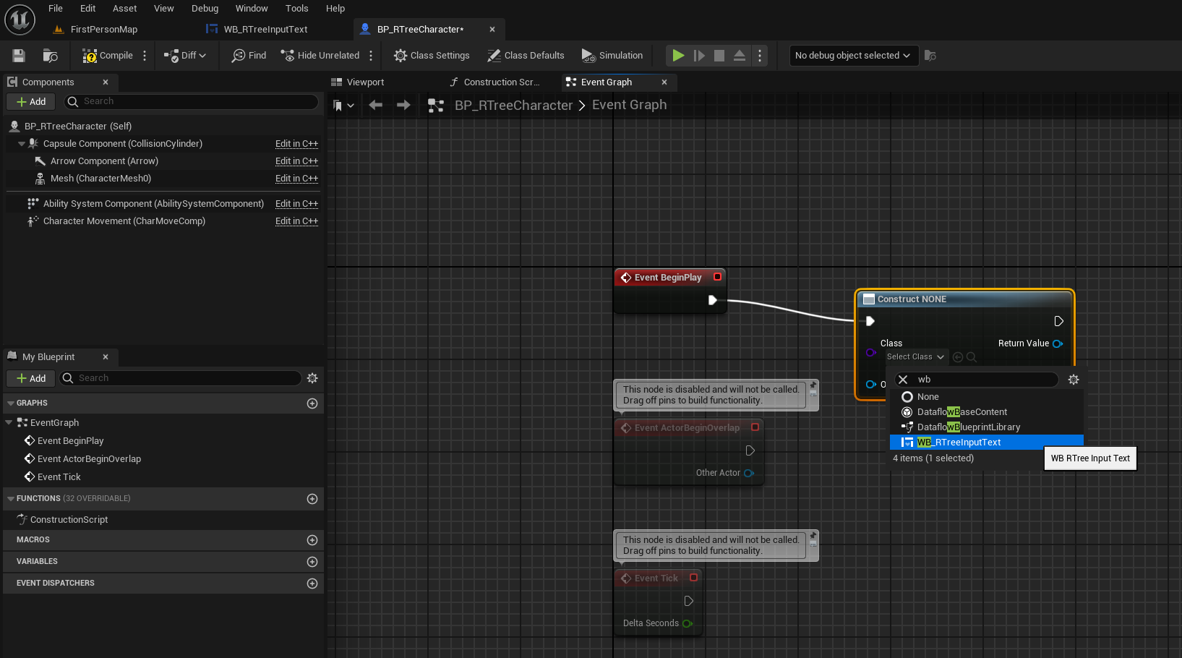
Task: Click the Eject playback icon
Action: (x=740, y=56)
